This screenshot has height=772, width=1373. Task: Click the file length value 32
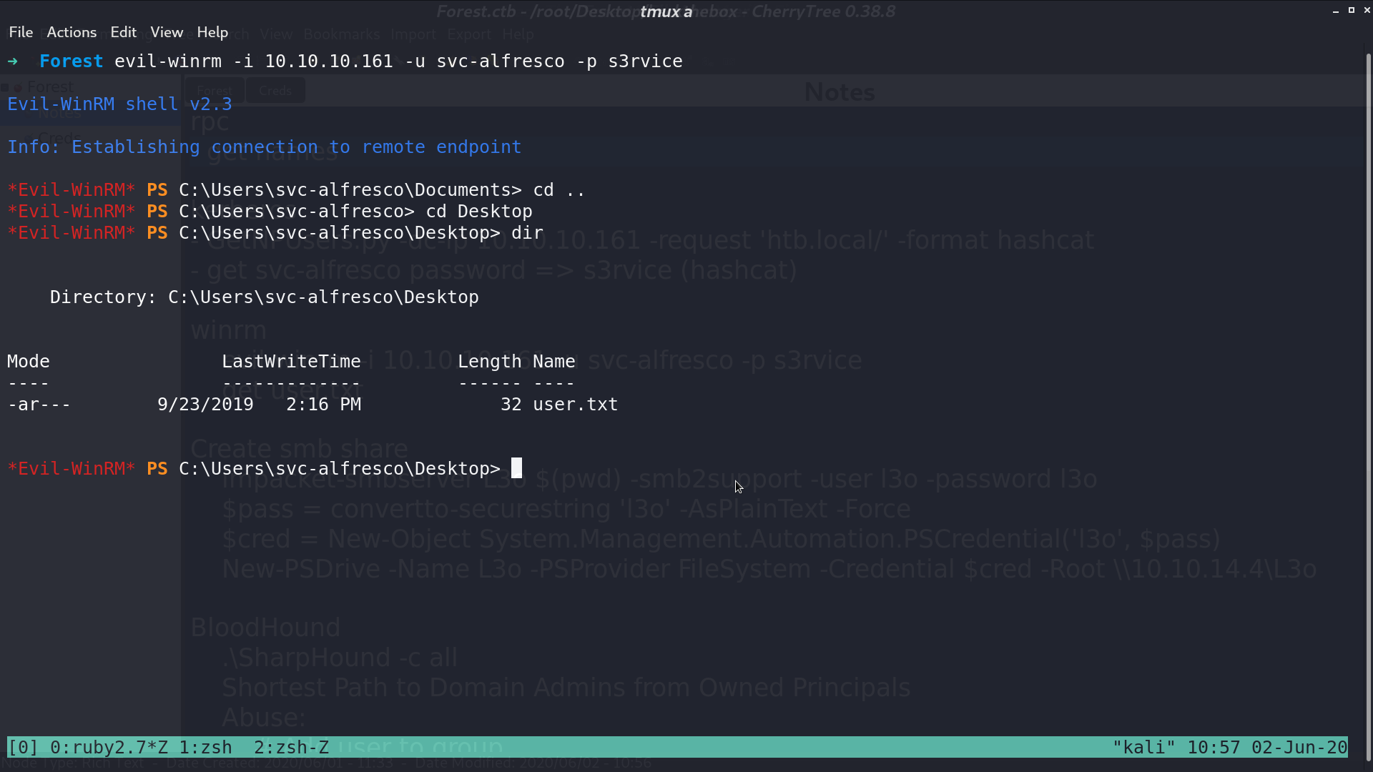click(x=511, y=405)
